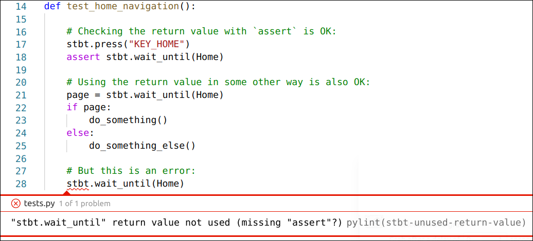Screen dimensions: 533x241
Task: Click the 'def' keyword on line 14
Action: [52, 6]
